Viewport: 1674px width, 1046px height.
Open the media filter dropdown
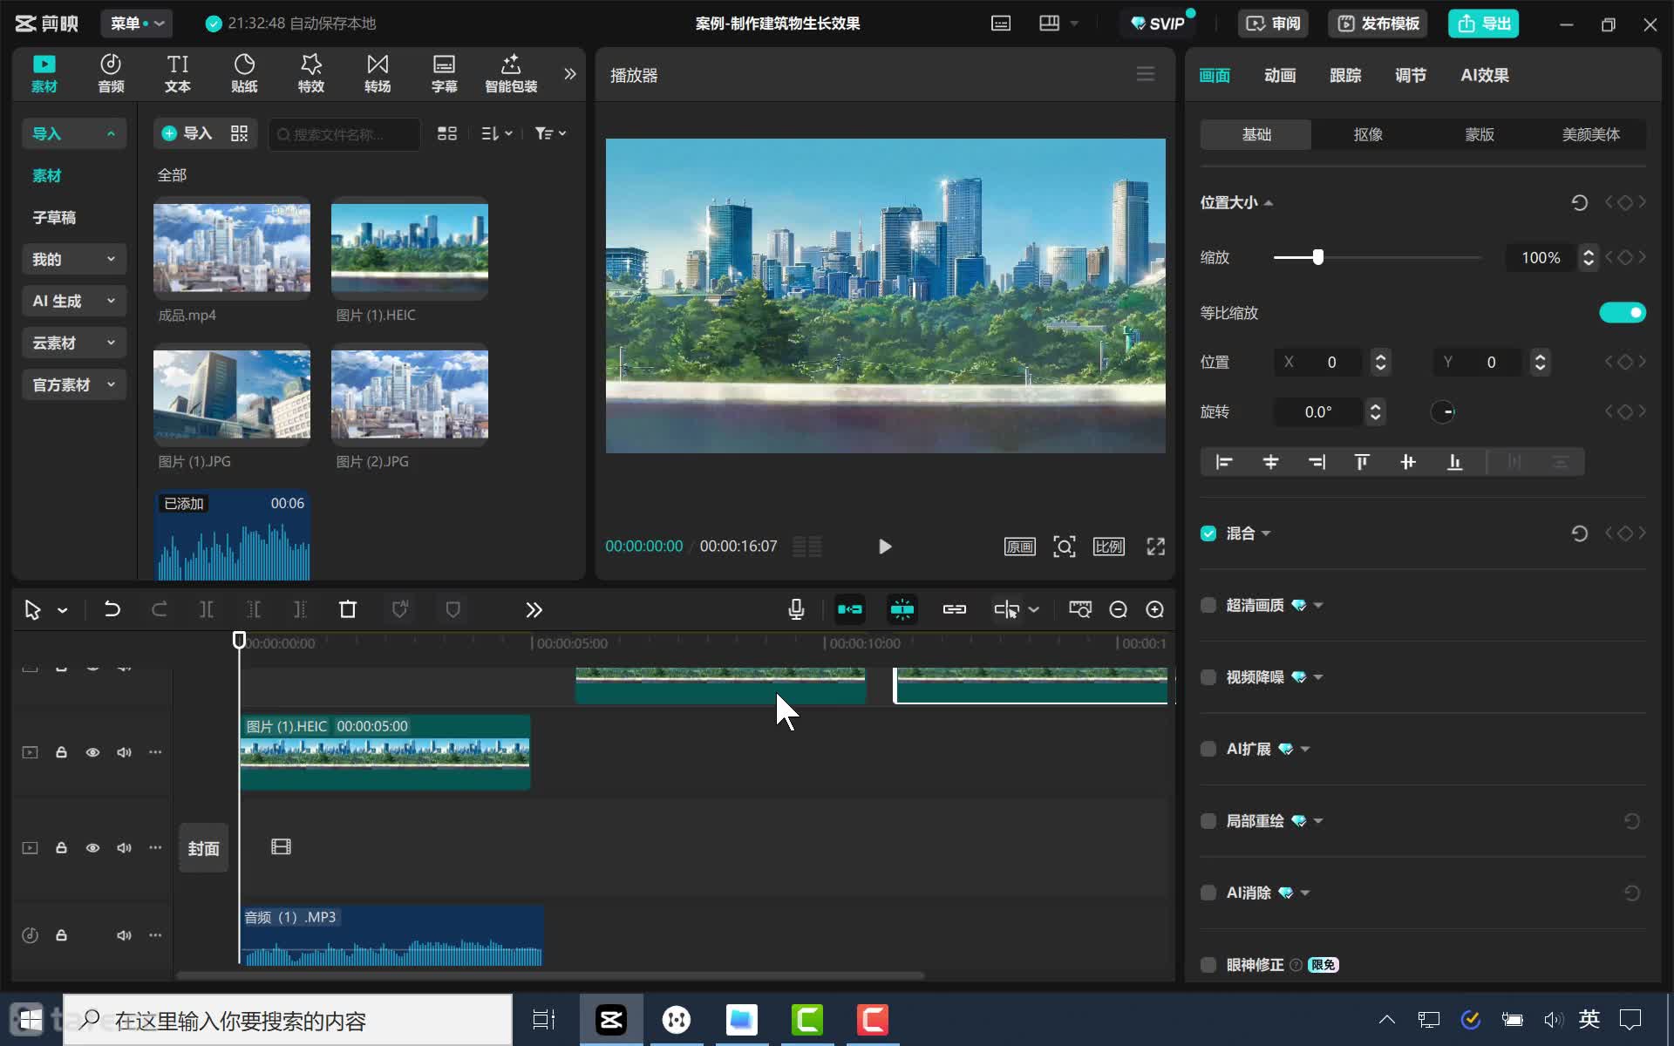(x=550, y=133)
